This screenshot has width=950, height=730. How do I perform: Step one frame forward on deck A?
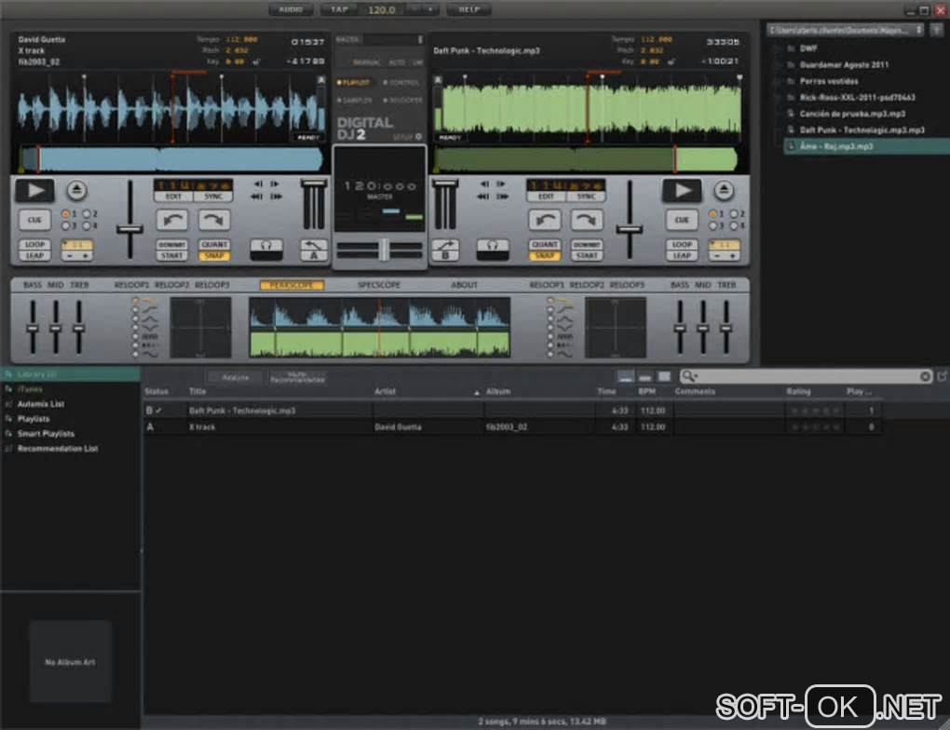pos(275,183)
